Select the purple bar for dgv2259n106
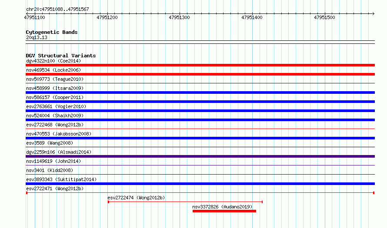 pos(200,156)
